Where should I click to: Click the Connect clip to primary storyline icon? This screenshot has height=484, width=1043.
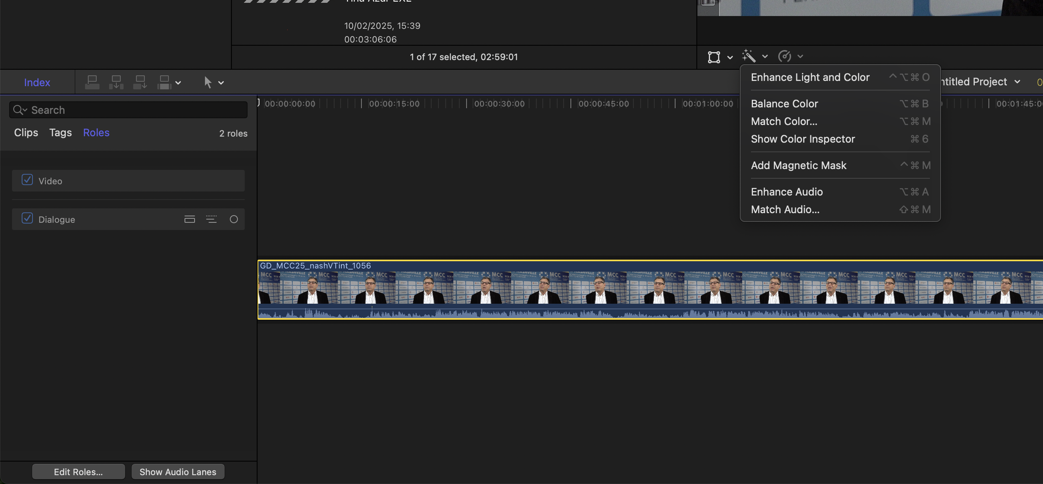tap(92, 82)
